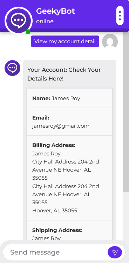This screenshot has width=129, height=263.
Task: Click the email jamesroy@gmail.com
Action: [x=61, y=126]
